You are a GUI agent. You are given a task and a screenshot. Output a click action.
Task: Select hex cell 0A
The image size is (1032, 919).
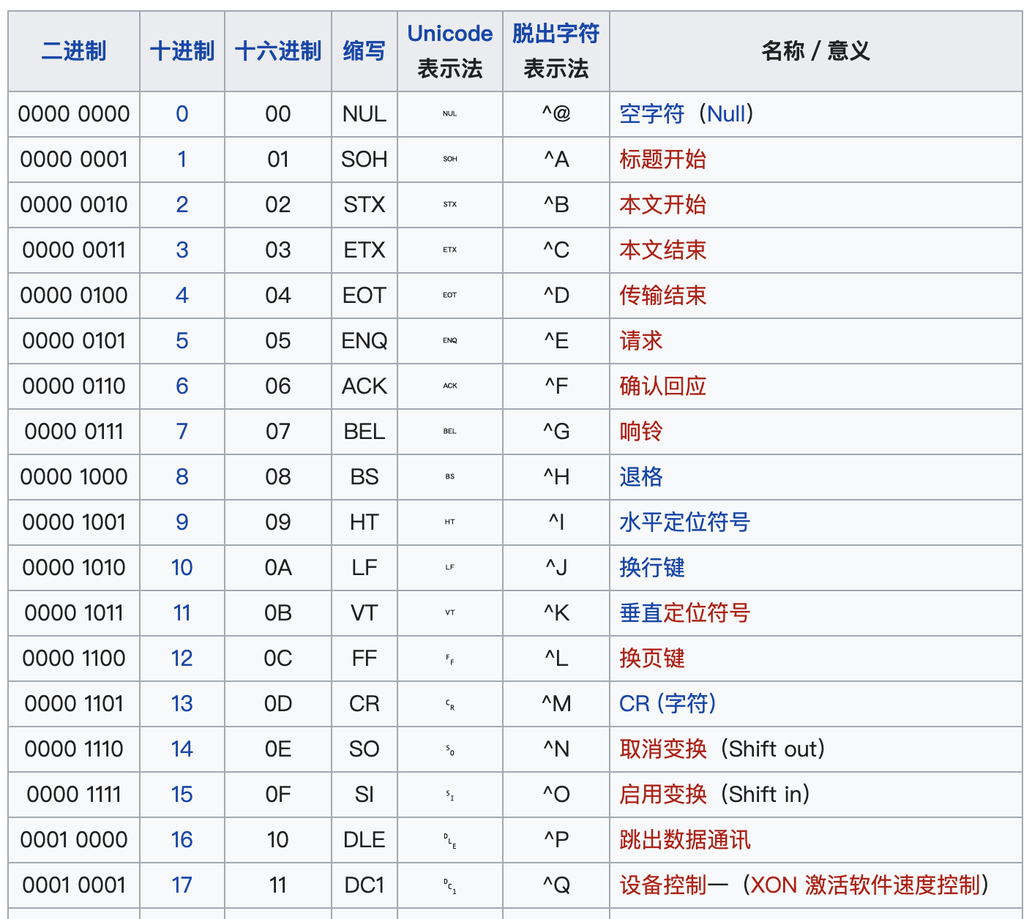pyautogui.click(x=278, y=568)
